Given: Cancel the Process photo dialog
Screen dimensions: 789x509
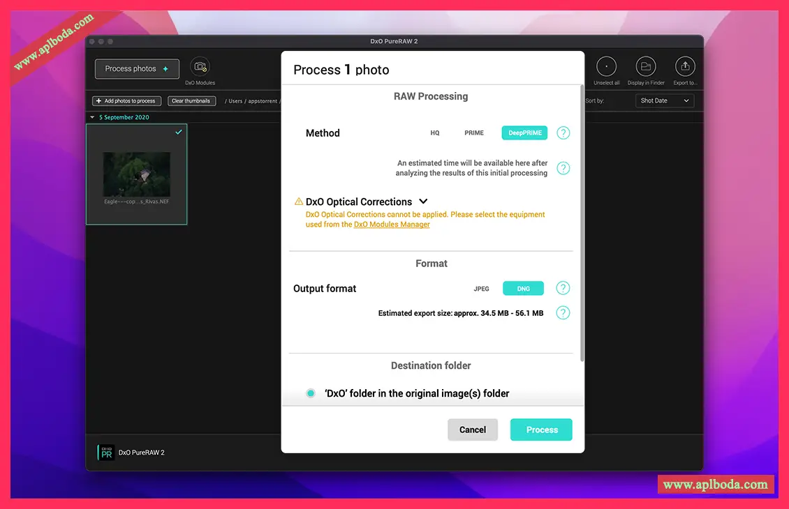Looking at the screenshot, I should click(472, 430).
